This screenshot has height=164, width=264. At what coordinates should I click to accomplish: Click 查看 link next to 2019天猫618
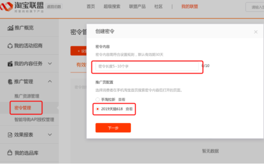[x=129, y=109]
